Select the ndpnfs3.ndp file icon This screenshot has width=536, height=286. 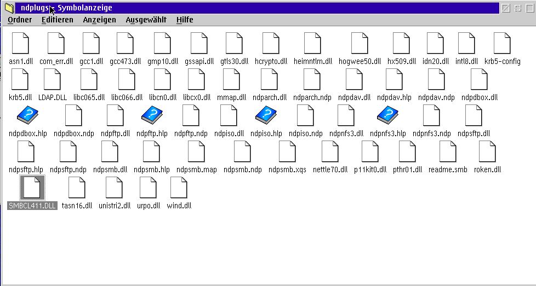(x=431, y=115)
